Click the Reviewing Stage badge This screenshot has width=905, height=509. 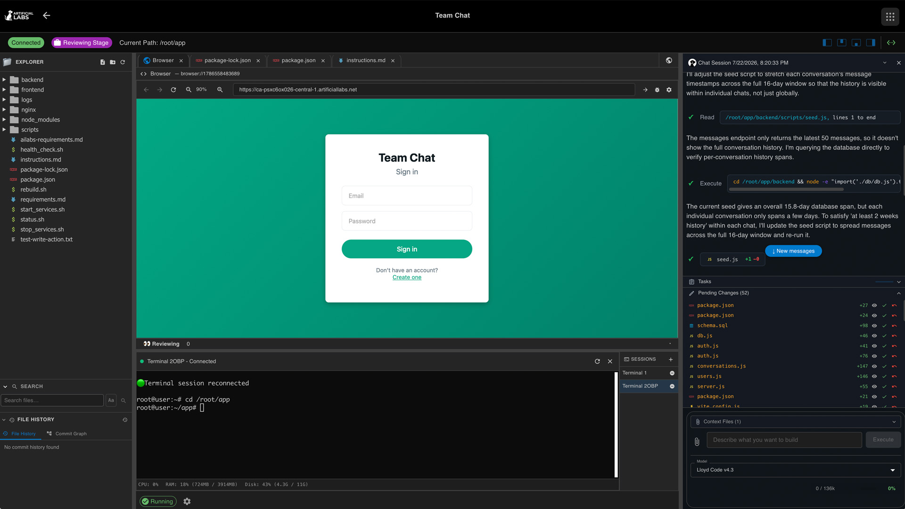(82, 43)
